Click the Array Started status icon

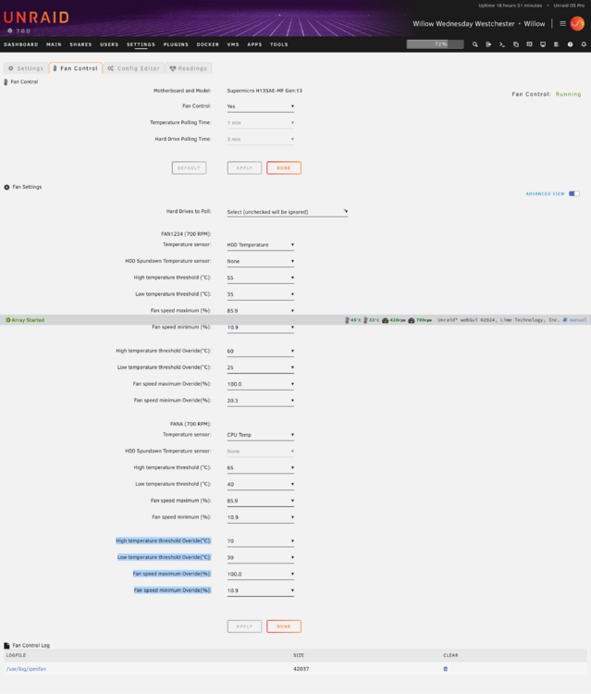pyautogui.click(x=8, y=320)
